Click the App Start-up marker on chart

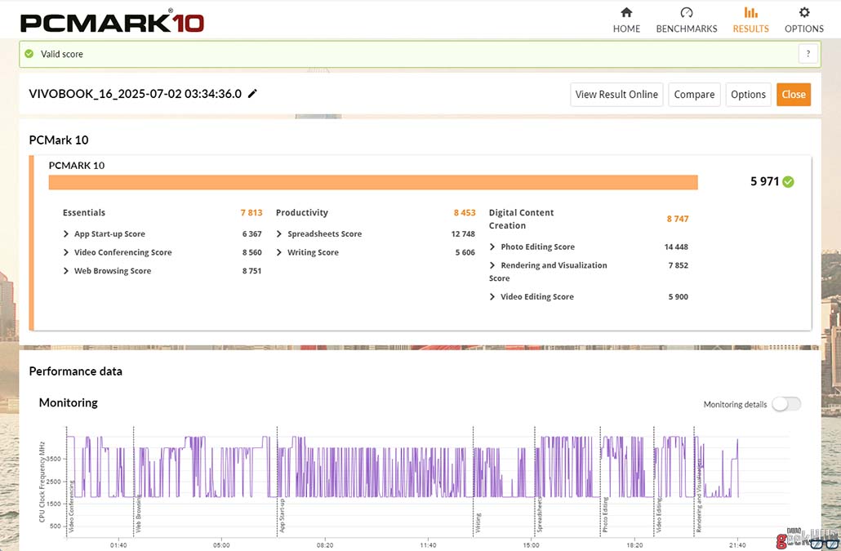pos(283,516)
